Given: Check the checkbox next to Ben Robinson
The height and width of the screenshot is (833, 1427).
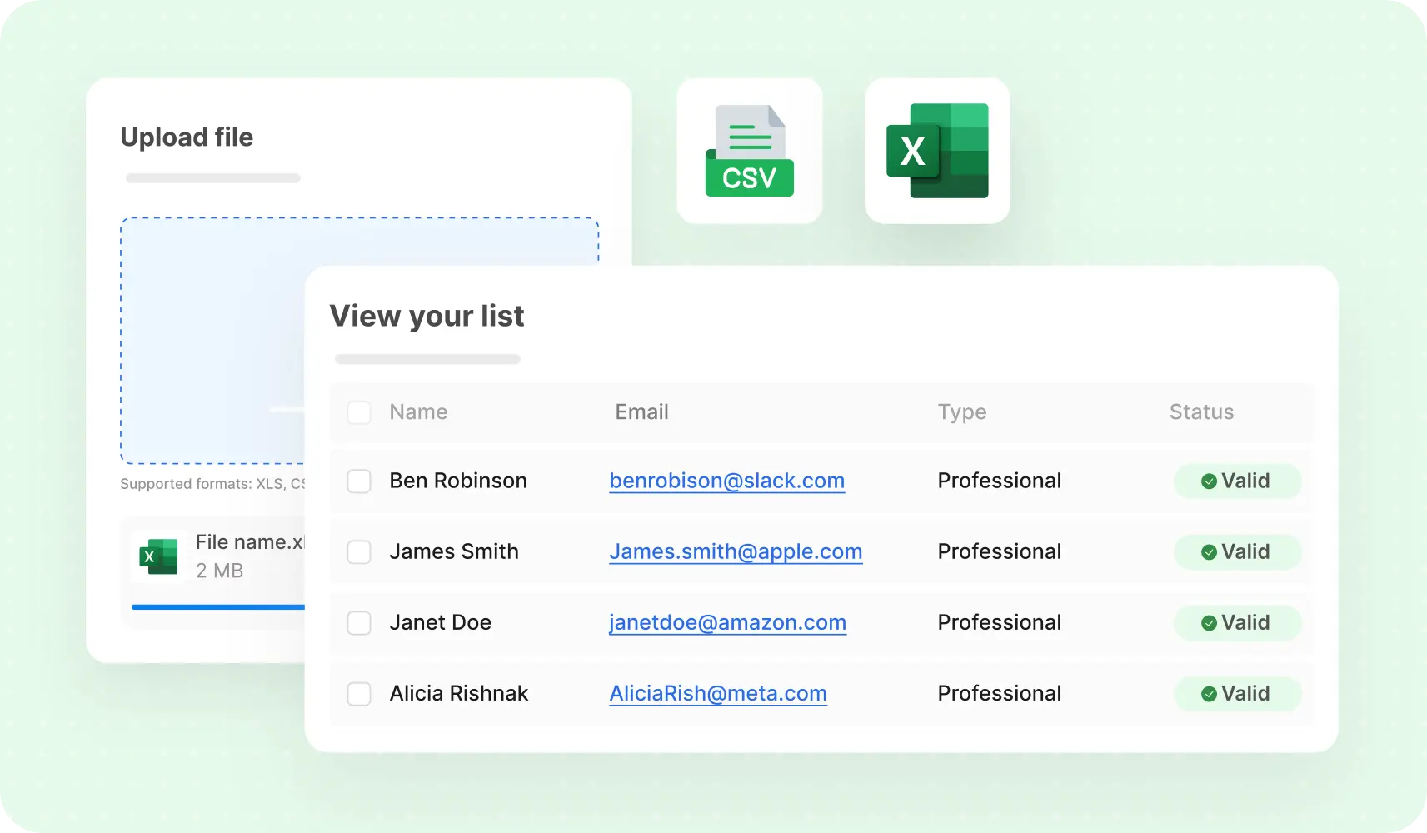Looking at the screenshot, I should pos(359,481).
